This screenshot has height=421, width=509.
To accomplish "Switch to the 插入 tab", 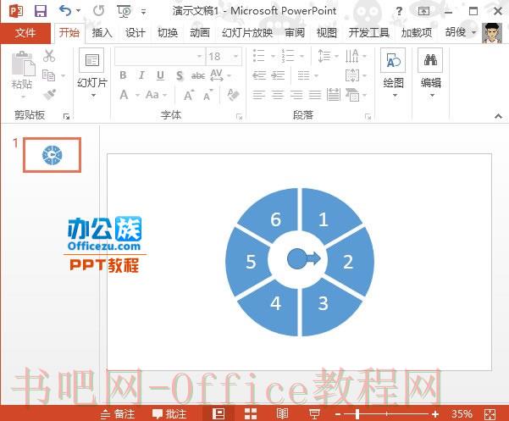I will (102, 33).
